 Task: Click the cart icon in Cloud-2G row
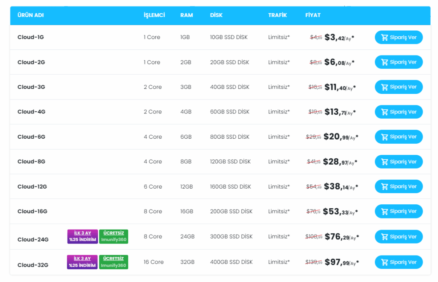[x=385, y=62]
